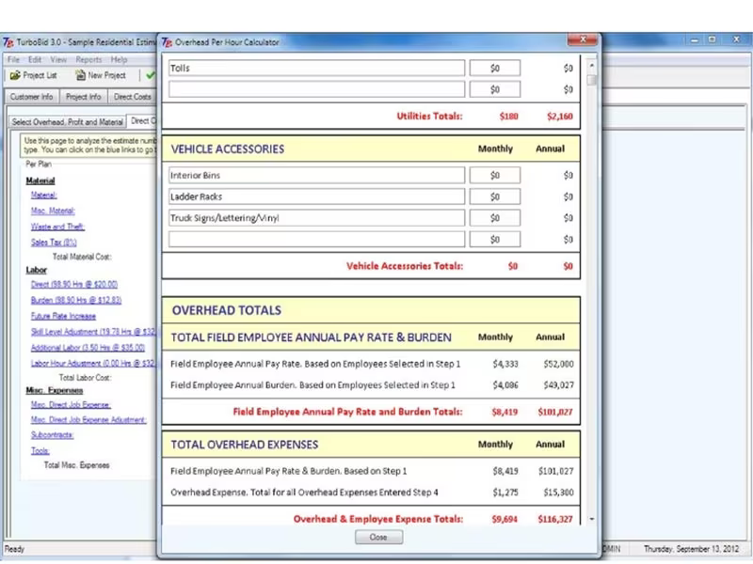This screenshot has height=564, width=753.
Task: Click the Utilities Totals annual $2,160 value
Action: pyautogui.click(x=560, y=116)
